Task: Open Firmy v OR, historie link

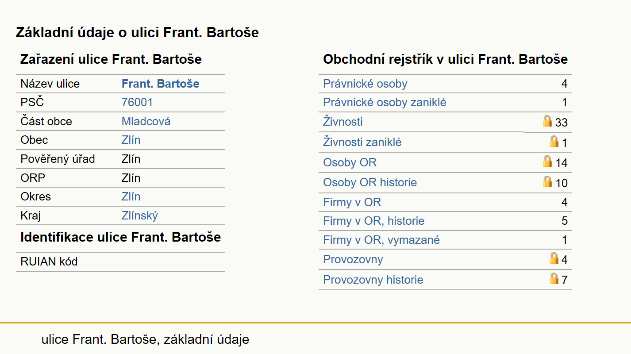Action: [374, 221]
